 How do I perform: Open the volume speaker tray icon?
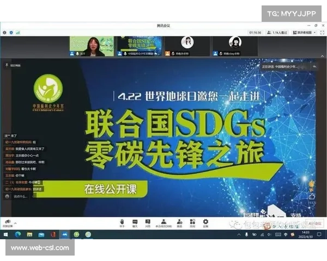coord(269,235)
